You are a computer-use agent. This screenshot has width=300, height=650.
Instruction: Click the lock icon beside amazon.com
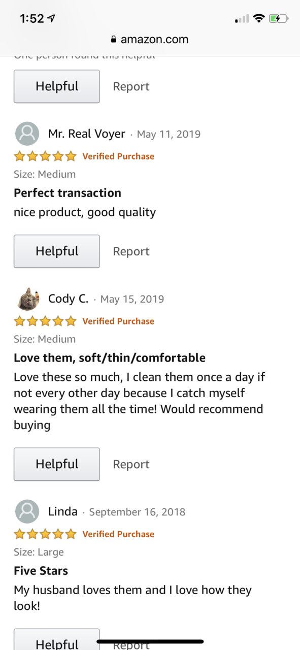114,40
